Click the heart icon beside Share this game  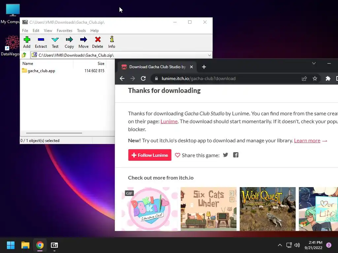[177, 155]
